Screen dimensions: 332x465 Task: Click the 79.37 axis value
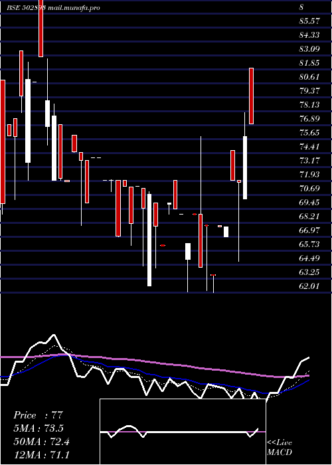[309, 91]
